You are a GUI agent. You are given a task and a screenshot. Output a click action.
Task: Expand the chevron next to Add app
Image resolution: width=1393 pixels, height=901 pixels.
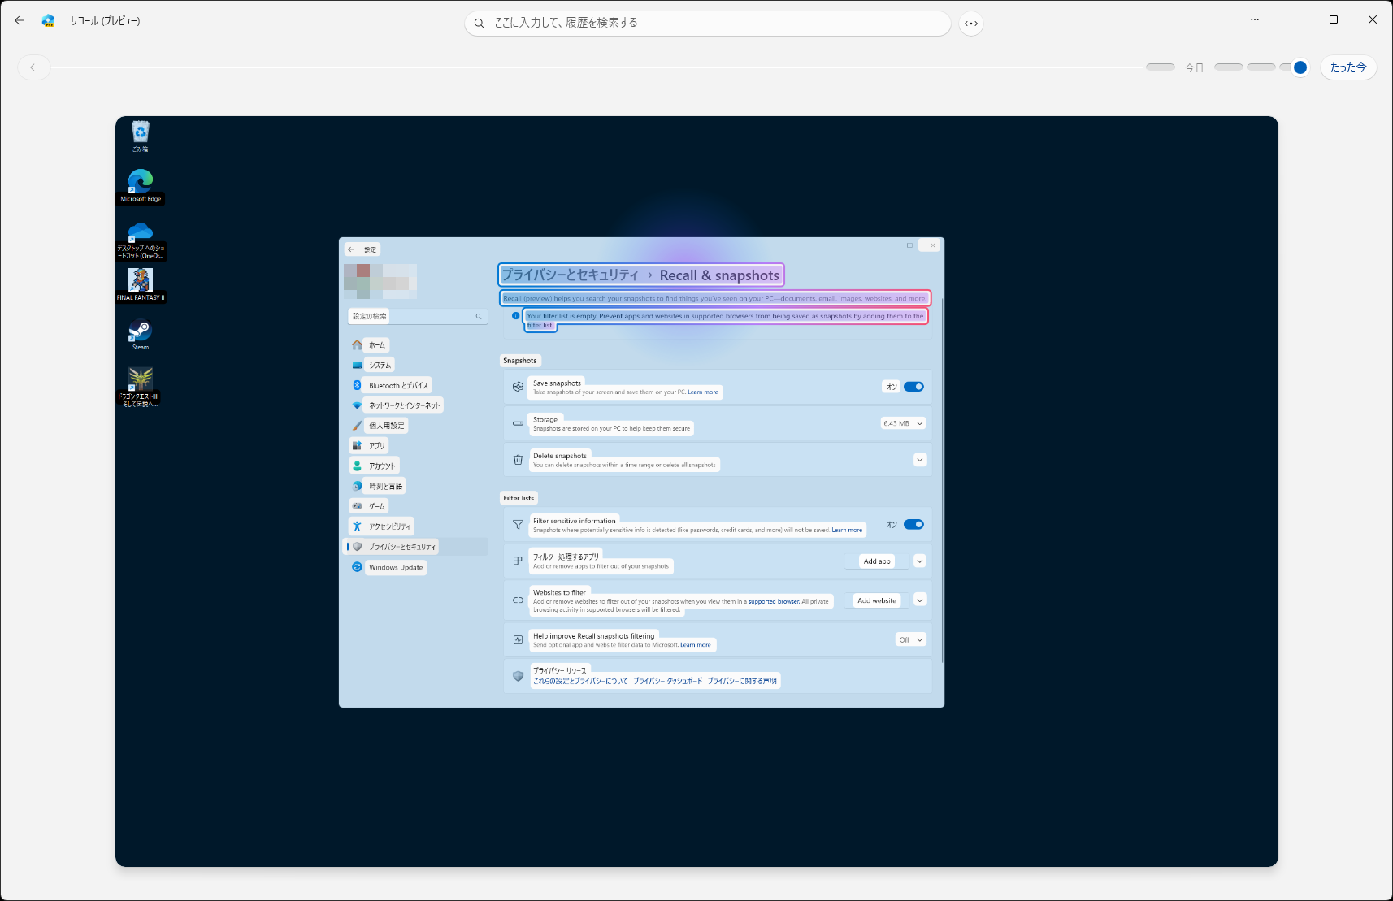[x=920, y=561]
